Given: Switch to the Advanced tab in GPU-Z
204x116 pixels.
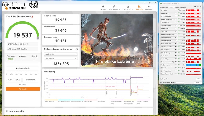Looking at the screenshot, I should coord(177,7).
